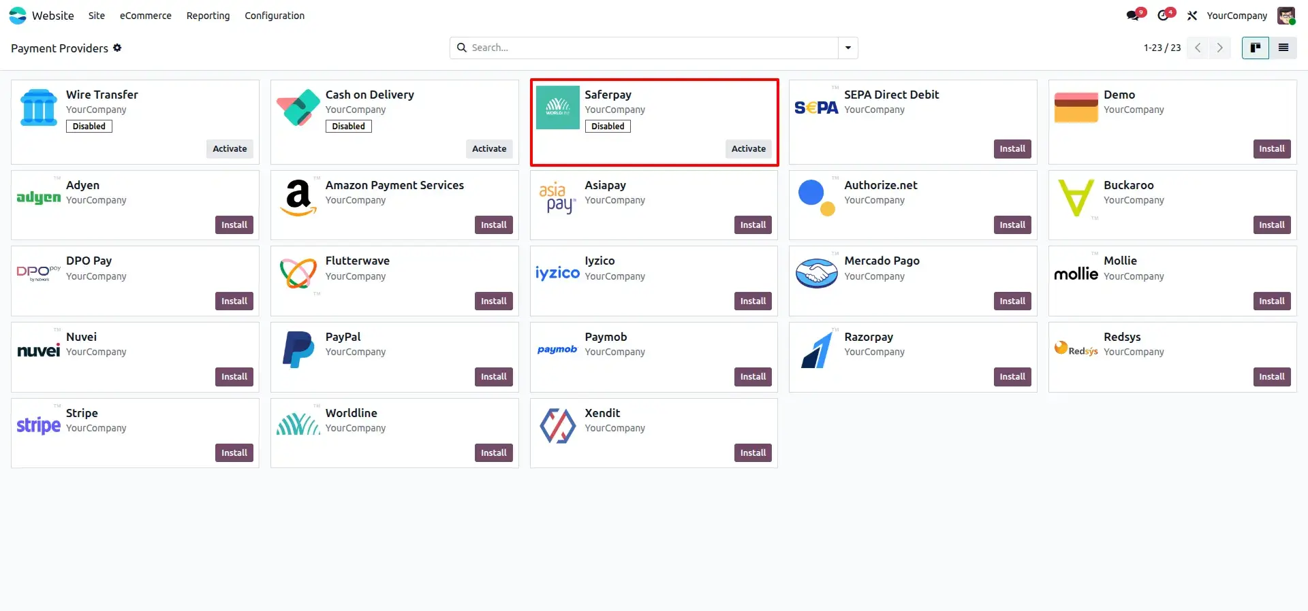Click the Buckaroo logo
Viewport: 1308px width, 611px height.
coord(1076,197)
